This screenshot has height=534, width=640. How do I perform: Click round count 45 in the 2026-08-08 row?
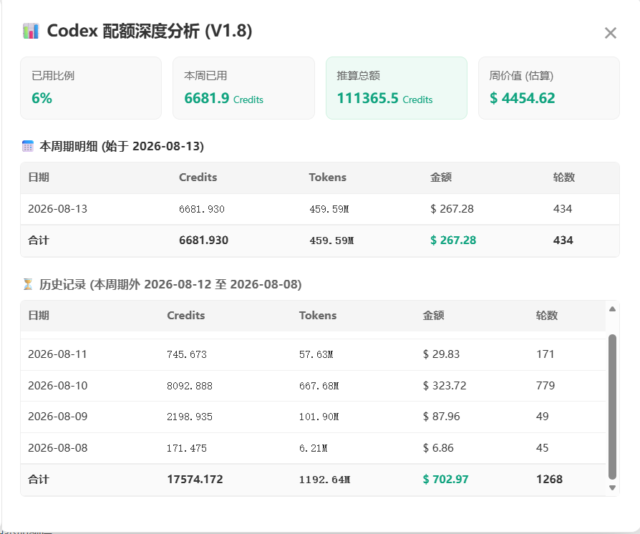tap(542, 448)
